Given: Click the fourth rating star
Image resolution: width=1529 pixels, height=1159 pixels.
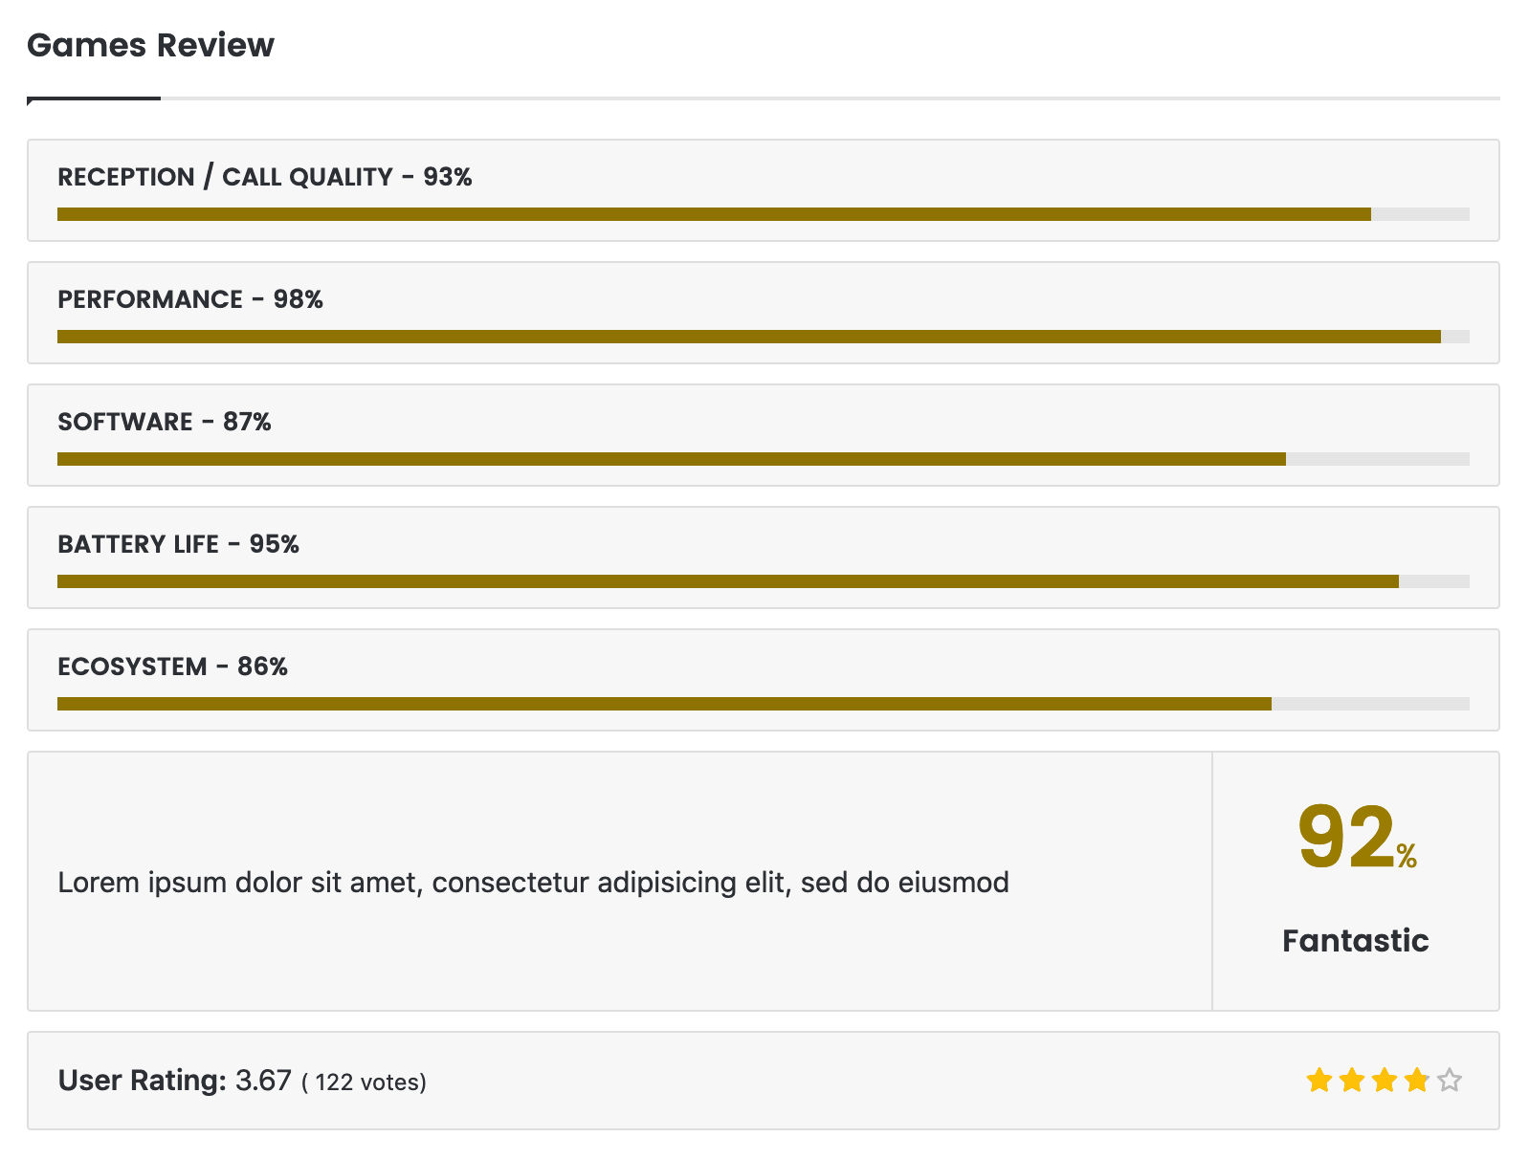Looking at the screenshot, I should [x=1417, y=1081].
